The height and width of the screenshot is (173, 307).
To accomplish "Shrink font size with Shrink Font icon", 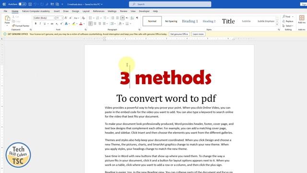I will pos(71,18).
